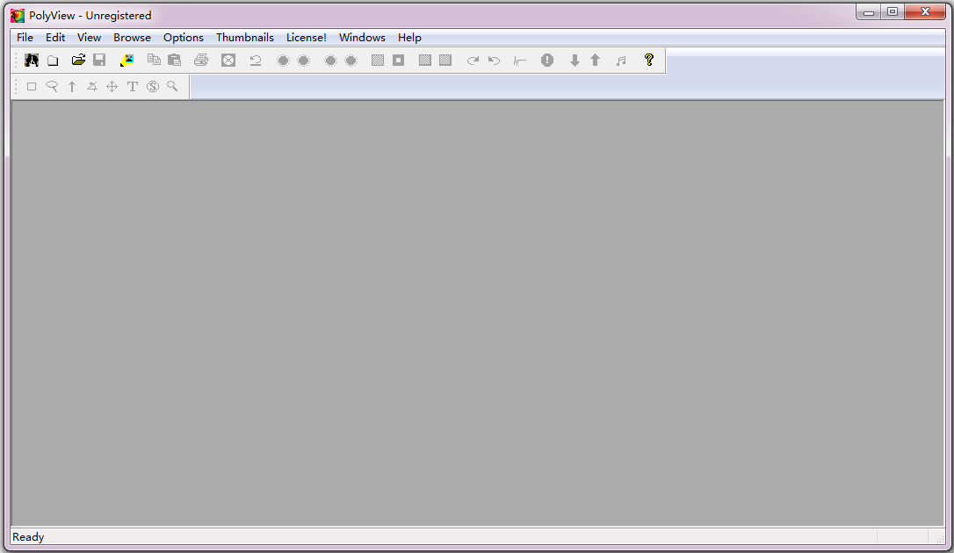954x553 pixels.
Task: Click the floppy disk save icon
Action: click(x=99, y=60)
